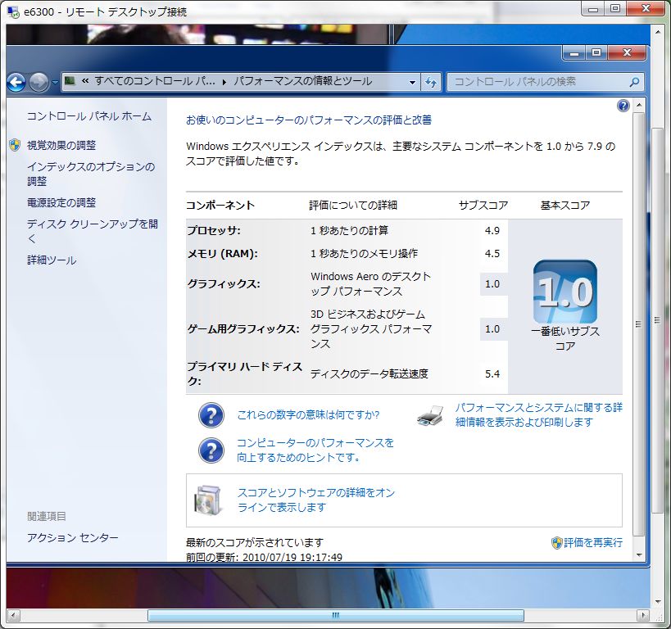Click the question icon beside これらの数字の意味は何ですか?
671x629 pixels.
(x=211, y=415)
